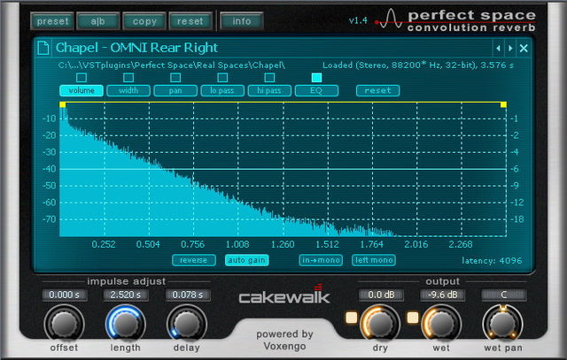Enable the lo pass envelope checkbox
The image size is (567, 360).
tap(222, 78)
